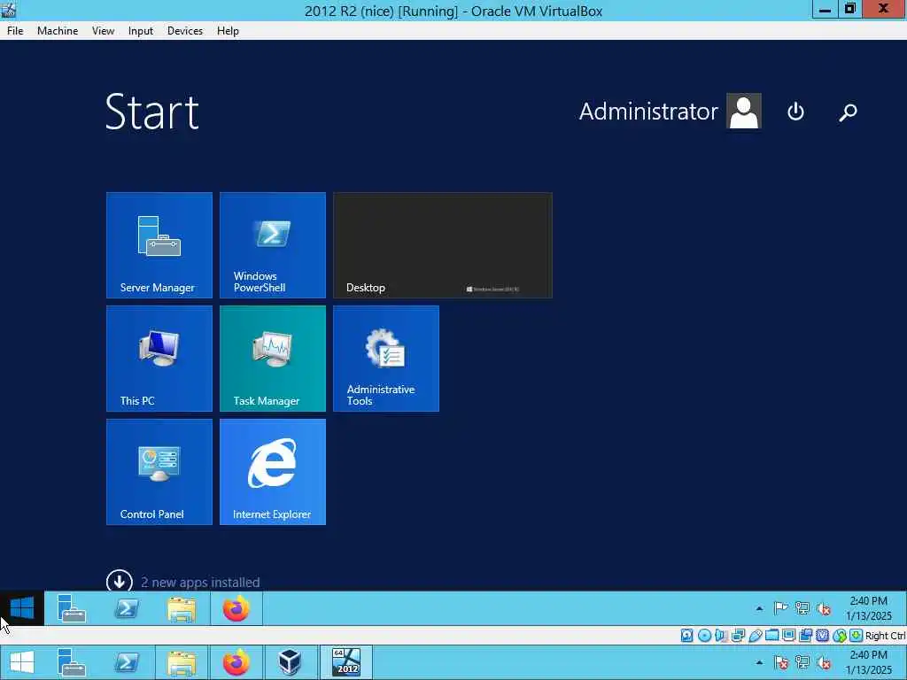Image resolution: width=907 pixels, height=680 pixels.
Task: Click VirtualBox USB devices indicator
Action: [x=755, y=636]
